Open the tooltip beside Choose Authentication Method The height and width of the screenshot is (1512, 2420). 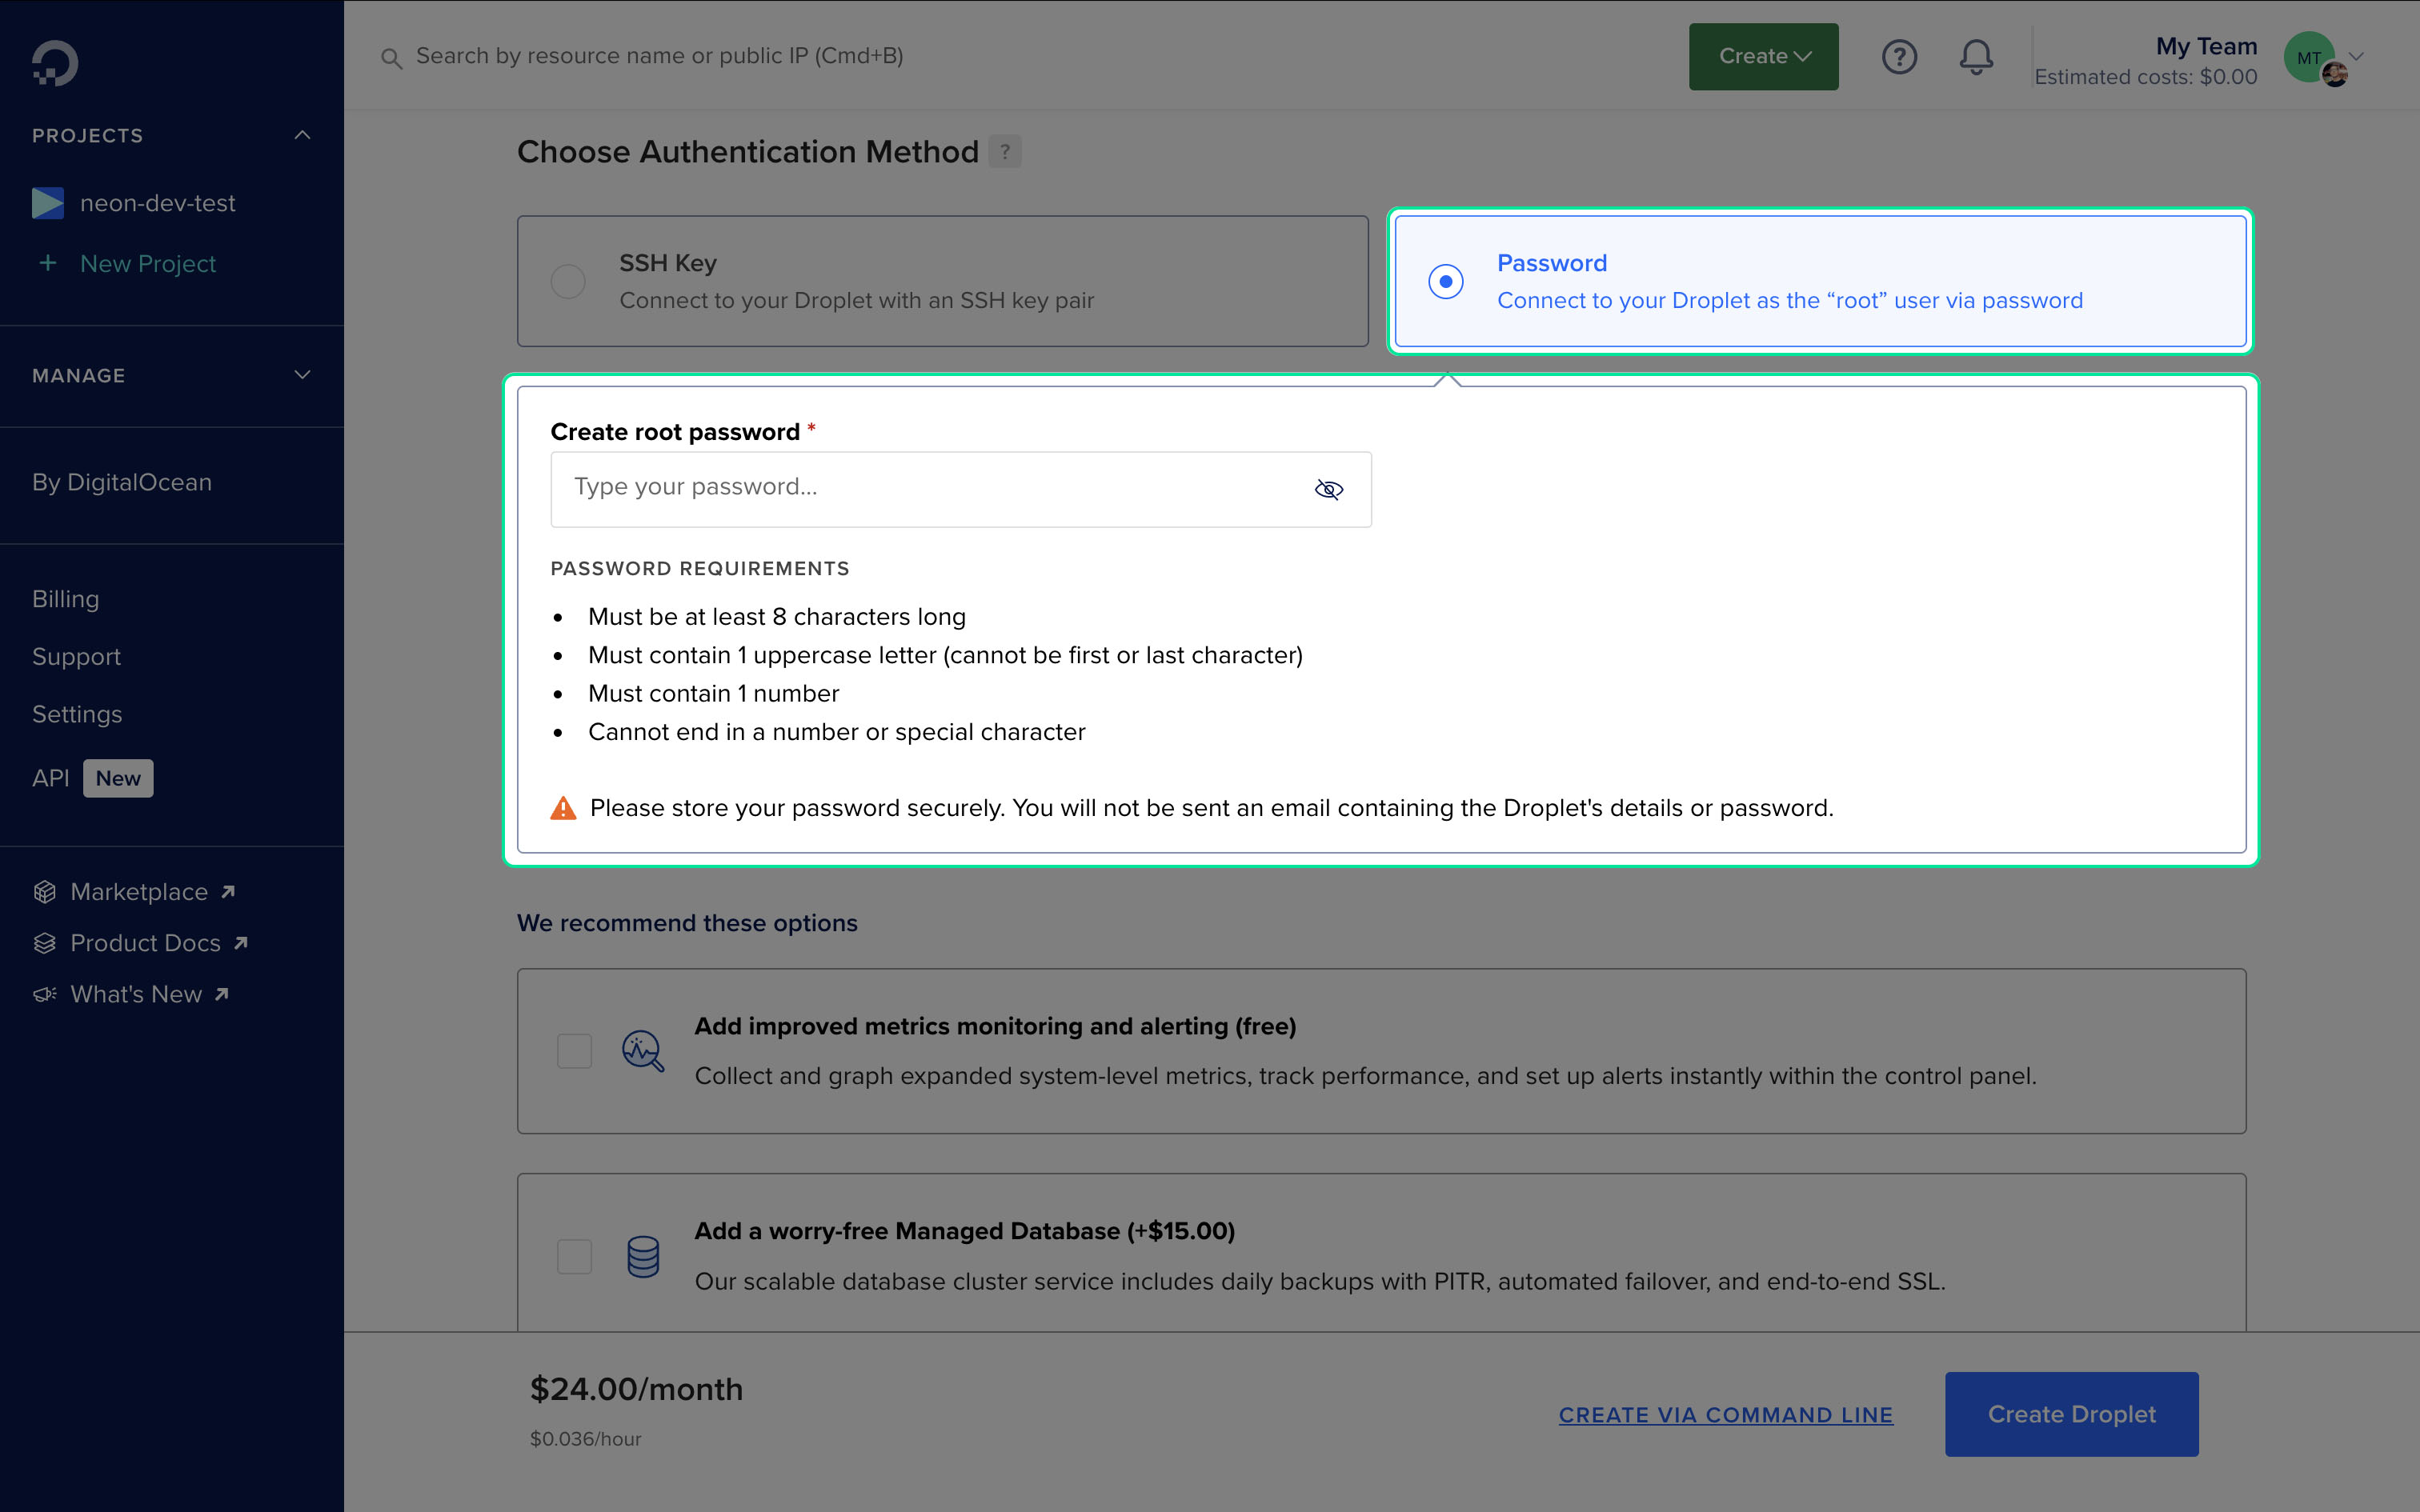click(x=1006, y=151)
